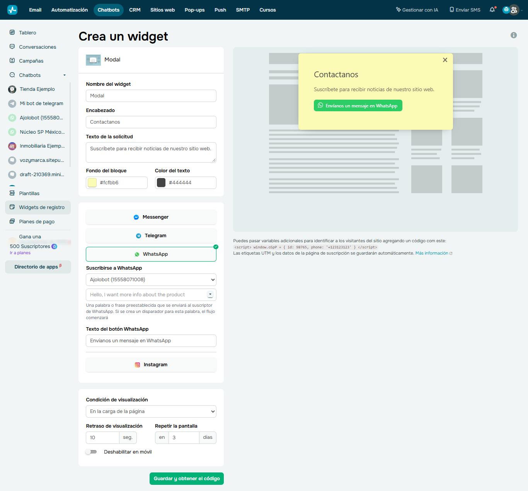Close the Contactanos modal preview

pyautogui.click(x=445, y=60)
